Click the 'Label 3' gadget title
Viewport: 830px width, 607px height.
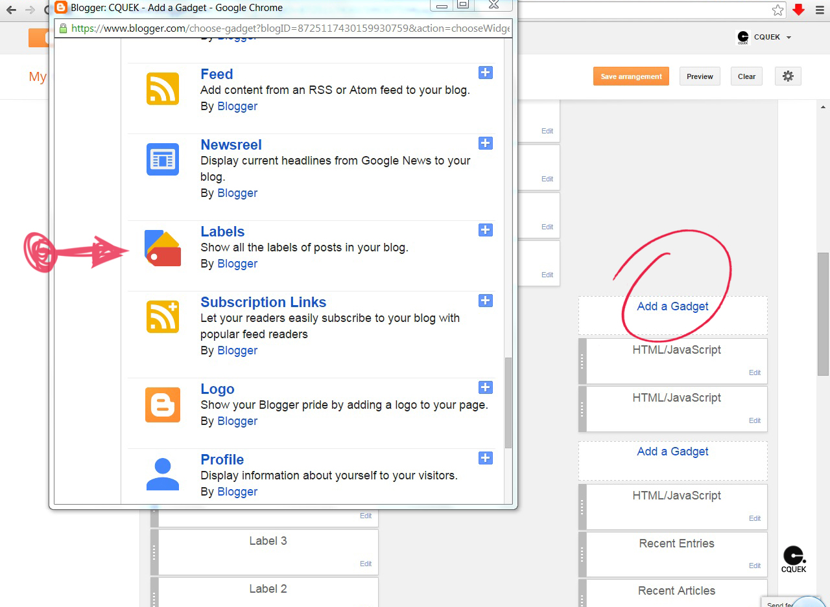[268, 541]
